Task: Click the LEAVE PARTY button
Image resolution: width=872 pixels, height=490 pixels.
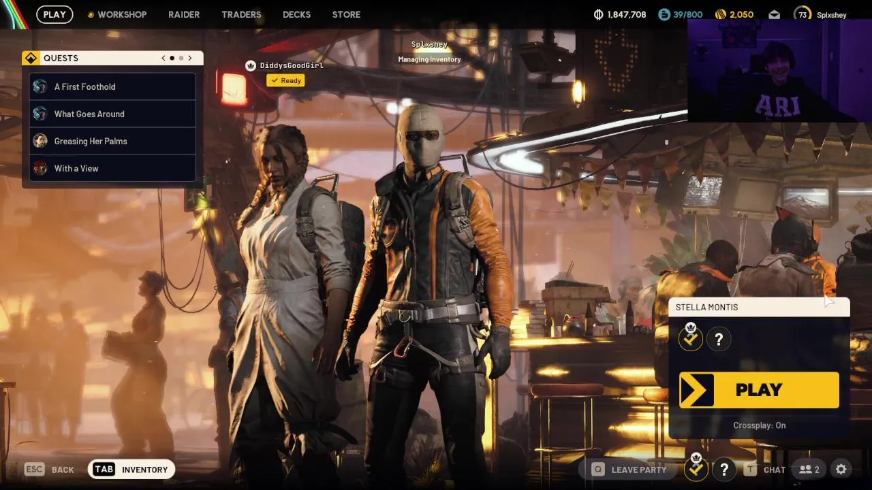Action: pos(629,470)
